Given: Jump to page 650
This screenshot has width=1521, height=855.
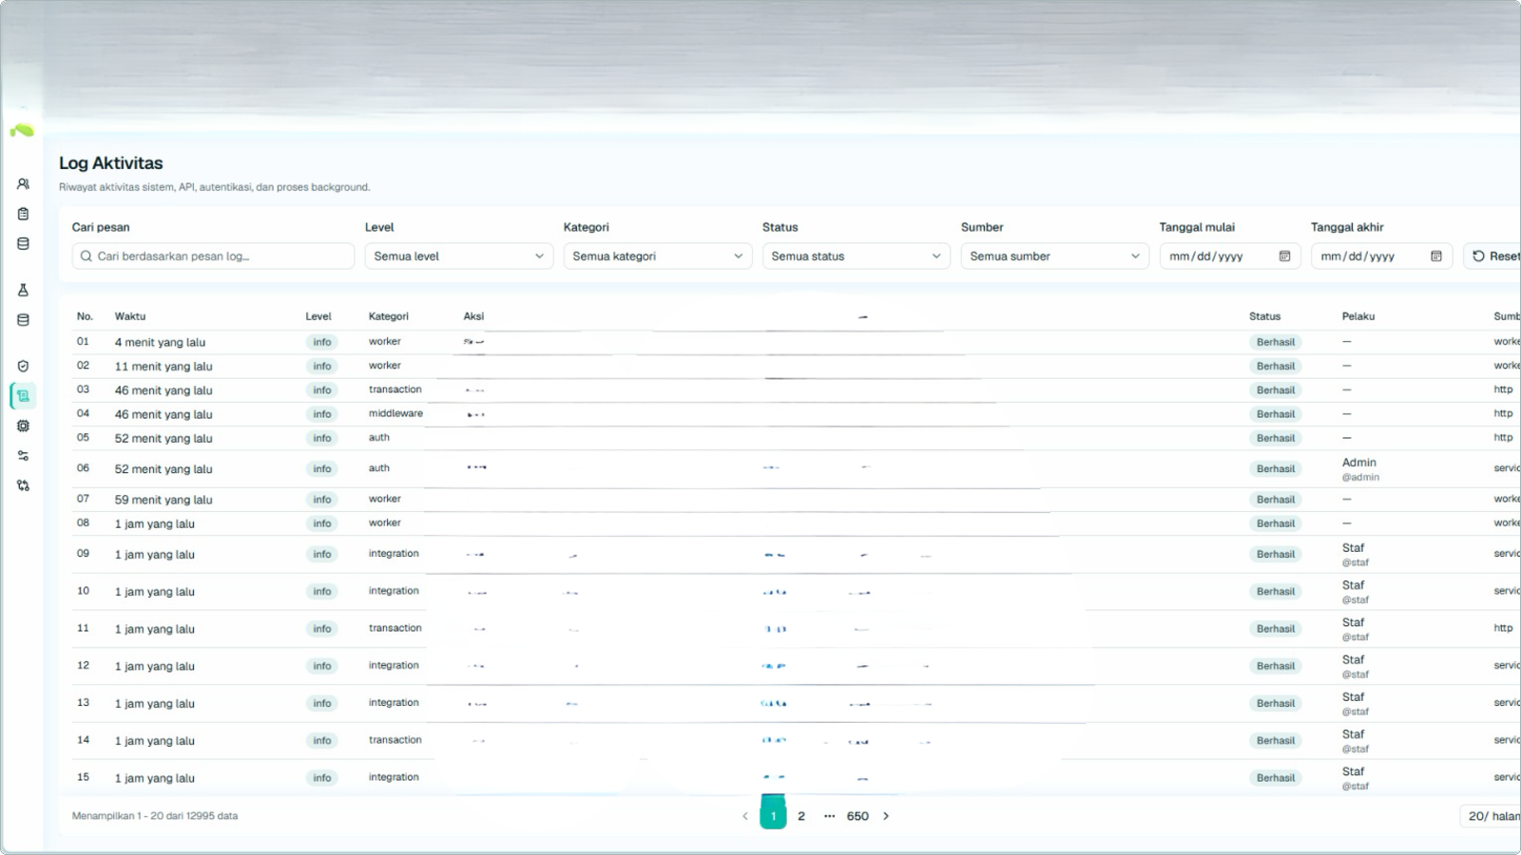Looking at the screenshot, I should (857, 816).
